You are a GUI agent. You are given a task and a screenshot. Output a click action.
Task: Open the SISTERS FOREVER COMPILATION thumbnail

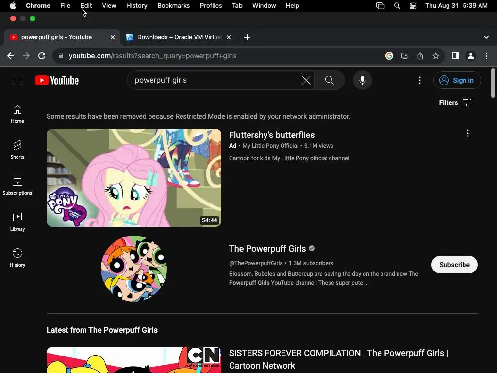(134, 360)
